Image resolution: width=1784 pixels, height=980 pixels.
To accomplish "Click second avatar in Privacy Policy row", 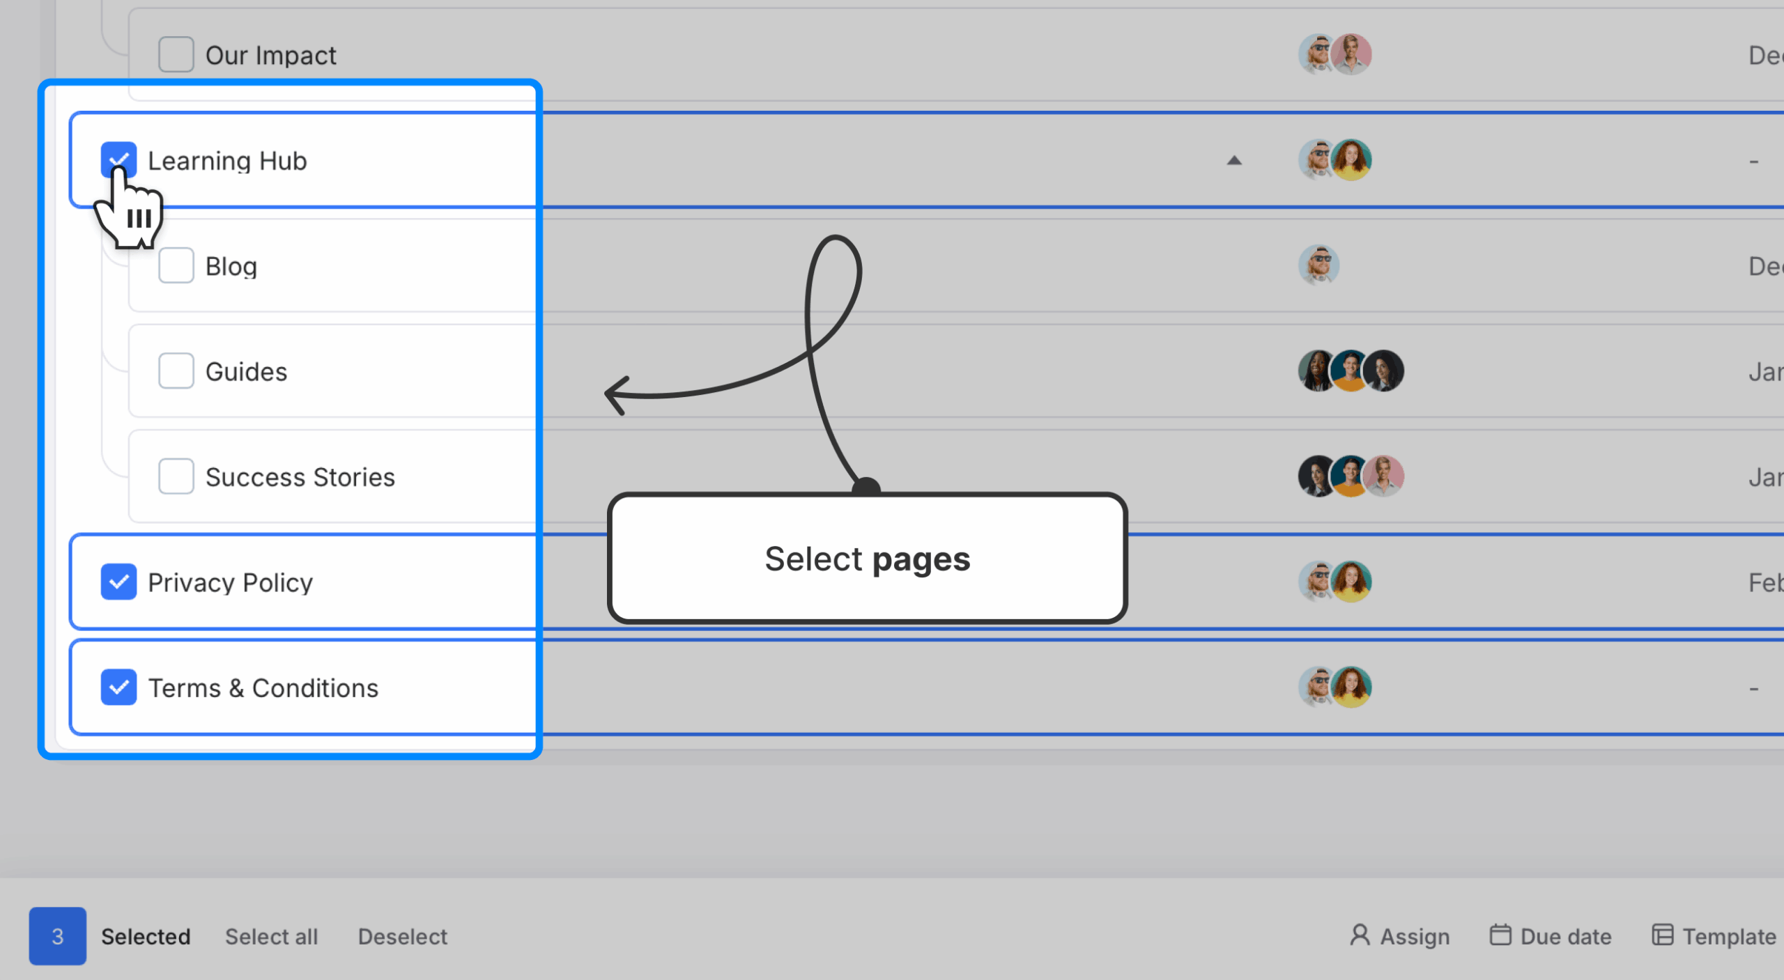I will pos(1351,582).
